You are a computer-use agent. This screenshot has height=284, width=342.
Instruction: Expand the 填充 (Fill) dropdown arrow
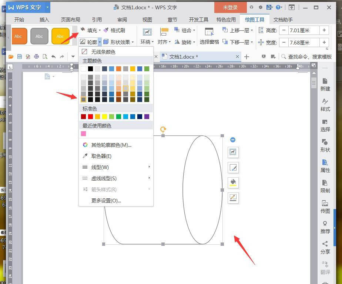[x=100, y=30]
